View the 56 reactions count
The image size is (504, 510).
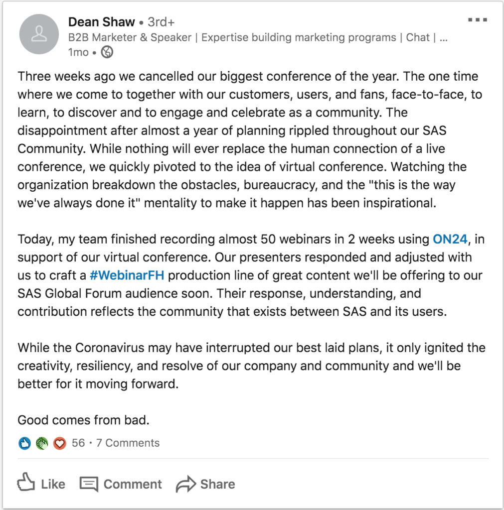(x=78, y=443)
